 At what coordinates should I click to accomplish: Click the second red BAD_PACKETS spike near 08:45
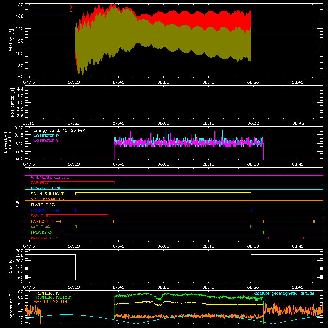pyautogui.click(x=304, y=238)
